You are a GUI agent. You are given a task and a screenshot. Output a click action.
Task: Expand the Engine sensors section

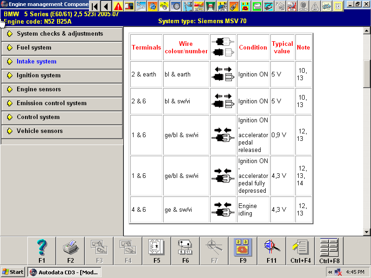pos(62,89)
